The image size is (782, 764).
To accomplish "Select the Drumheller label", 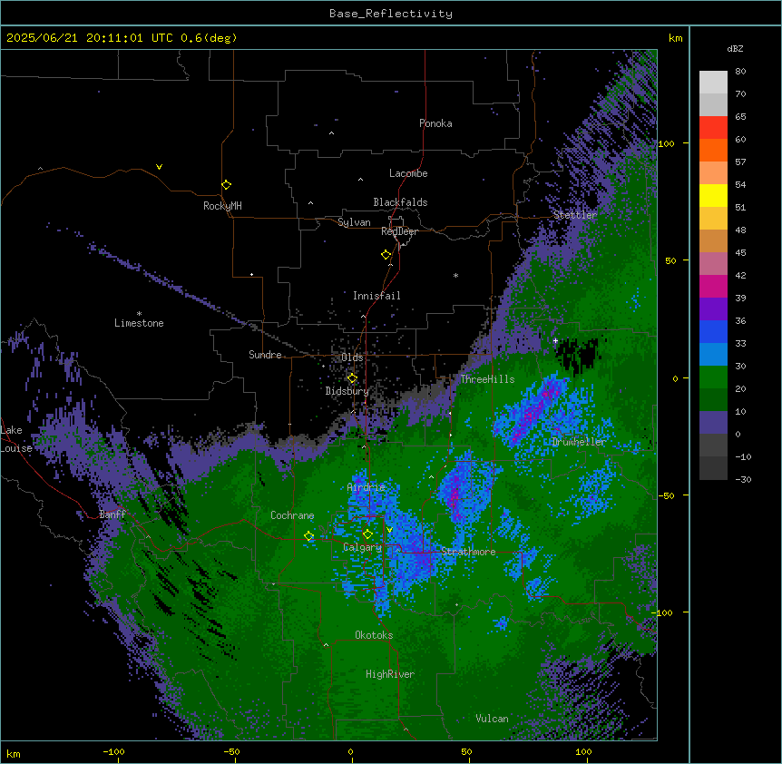I will (579, 442).
